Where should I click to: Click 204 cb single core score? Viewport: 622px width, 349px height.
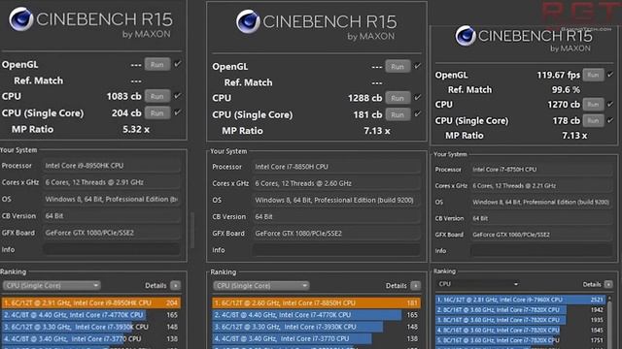point(126,113)
